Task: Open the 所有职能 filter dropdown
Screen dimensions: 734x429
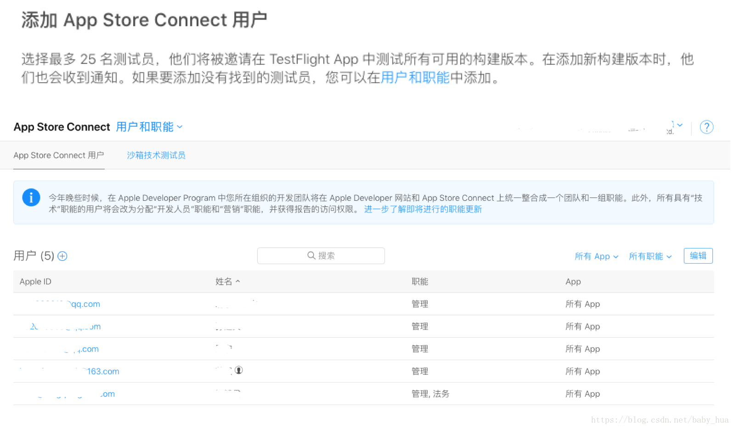Action: [650, 256]
